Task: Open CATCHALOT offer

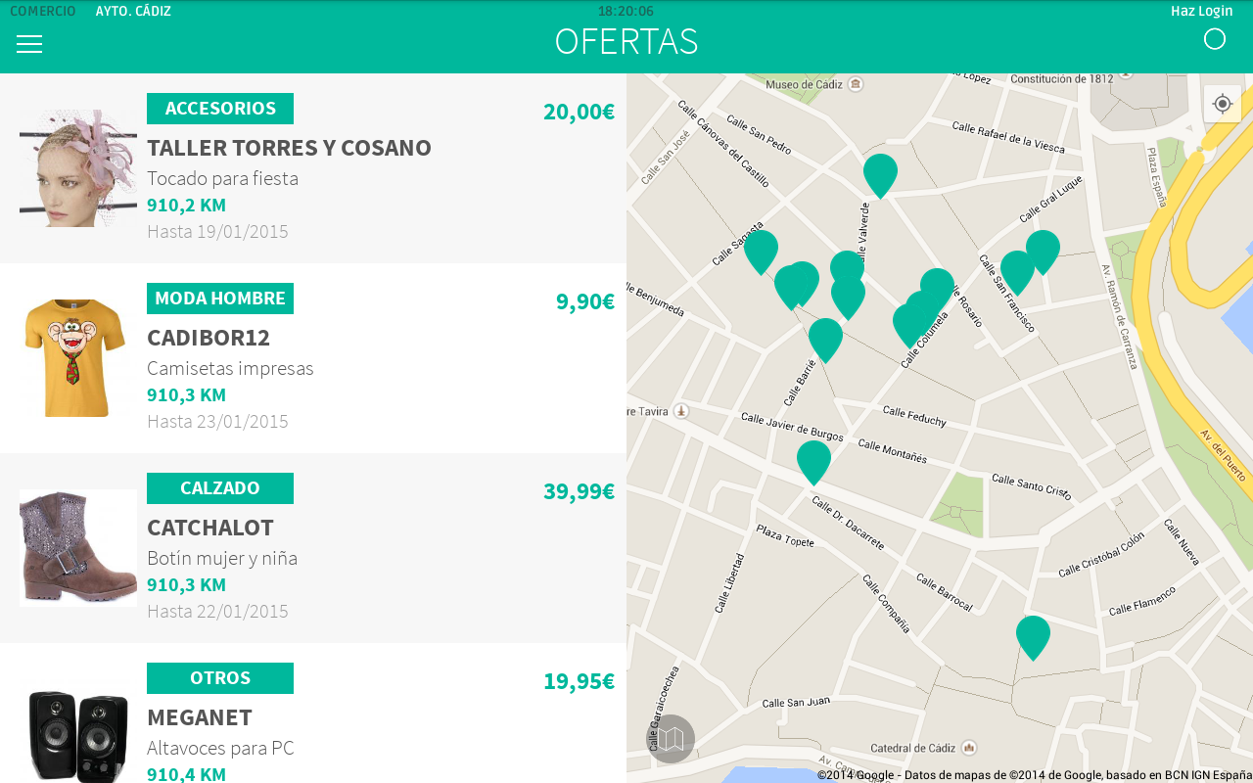Action: pyautogui.click(x=210, y=528)
